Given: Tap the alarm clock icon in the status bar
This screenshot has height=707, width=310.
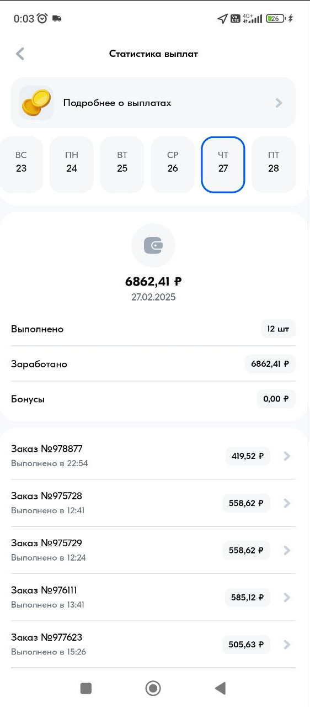Looking at the screenshot, I should click(x=42, y=18).
